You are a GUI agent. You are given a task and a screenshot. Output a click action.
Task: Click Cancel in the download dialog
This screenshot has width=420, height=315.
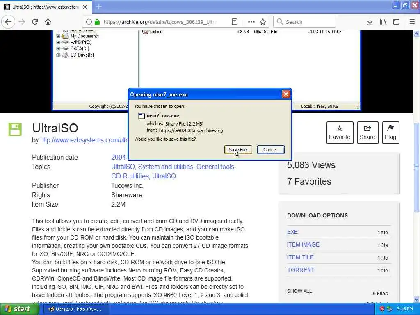271,149
